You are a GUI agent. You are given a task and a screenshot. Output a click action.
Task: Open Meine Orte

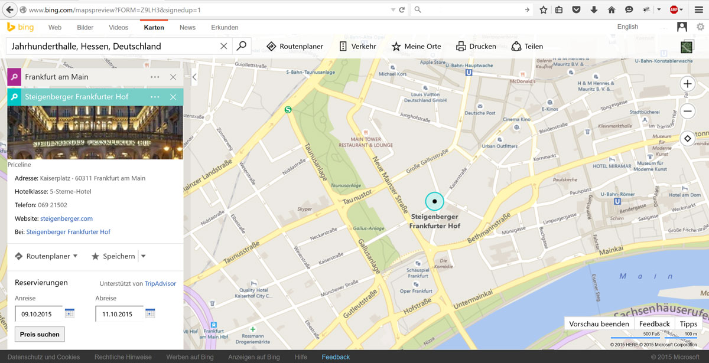416,46
